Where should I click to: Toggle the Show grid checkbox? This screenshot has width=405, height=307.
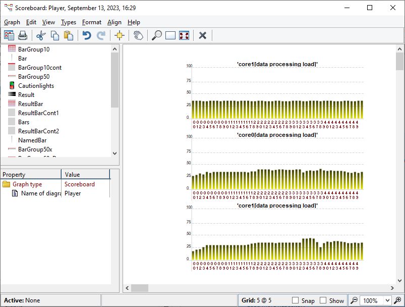click(323, 300)
